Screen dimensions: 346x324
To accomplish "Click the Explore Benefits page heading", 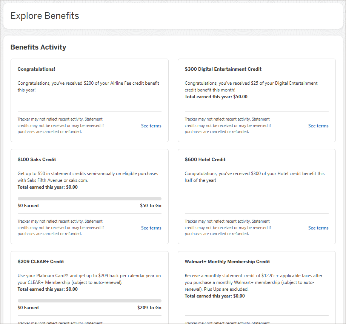I will pos(45,16).
